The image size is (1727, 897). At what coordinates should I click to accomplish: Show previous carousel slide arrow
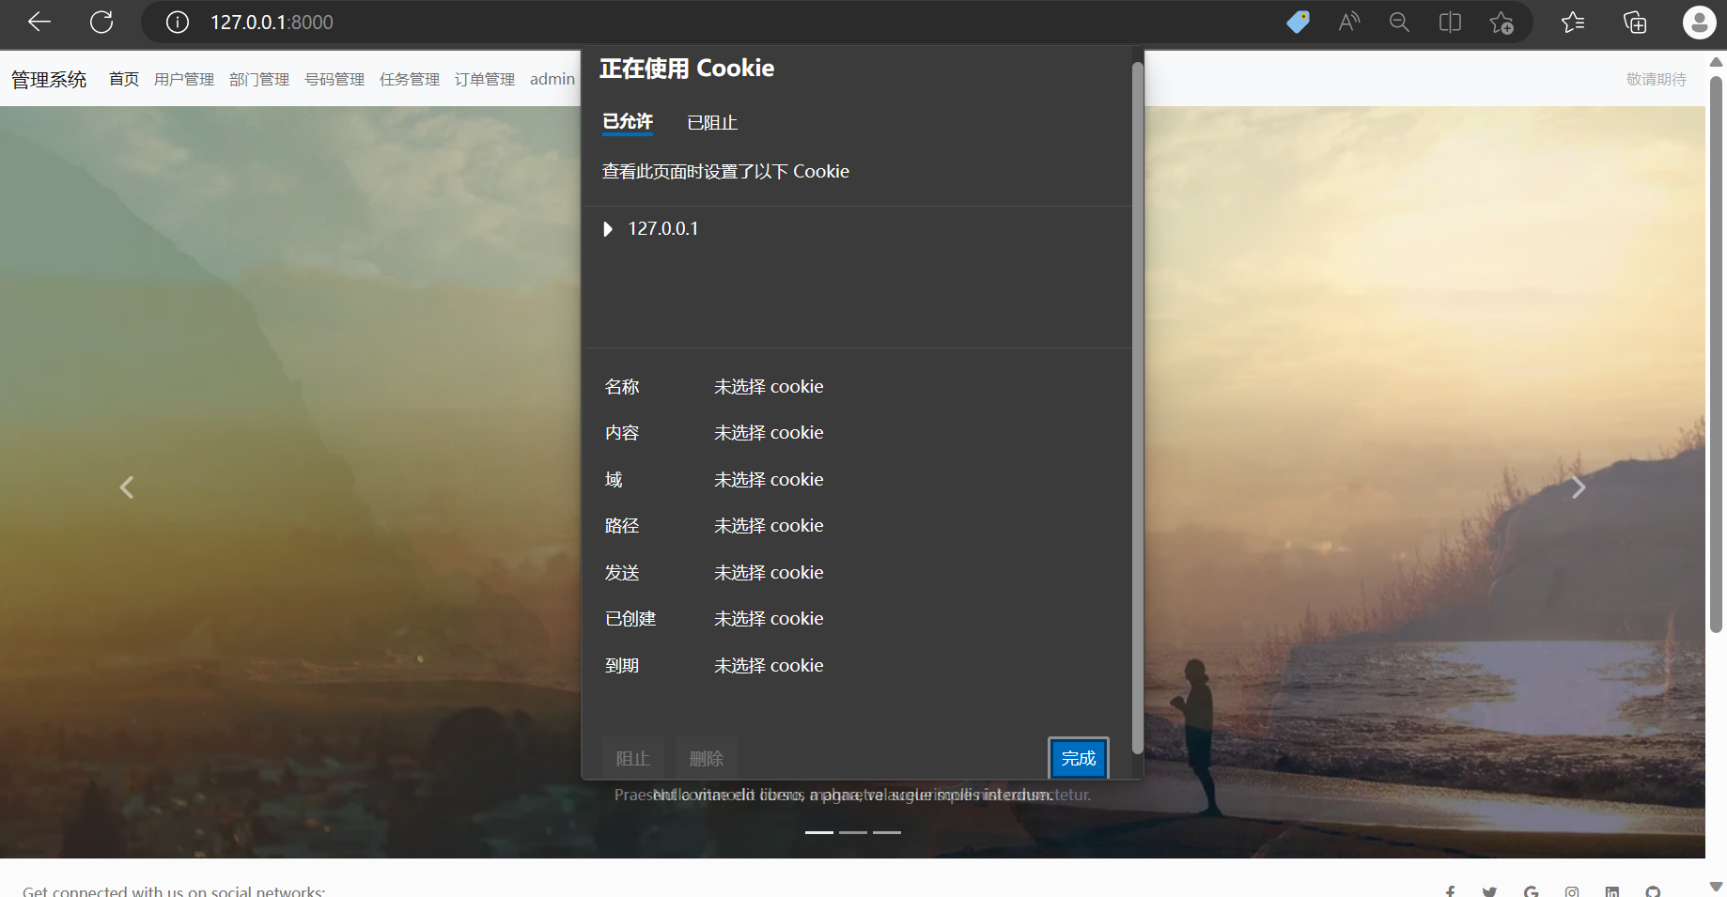tap(127, 487)
